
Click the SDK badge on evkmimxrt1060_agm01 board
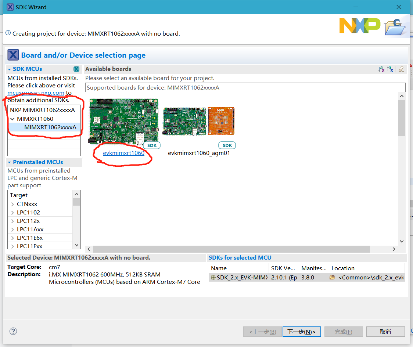(x=227, y=145)
